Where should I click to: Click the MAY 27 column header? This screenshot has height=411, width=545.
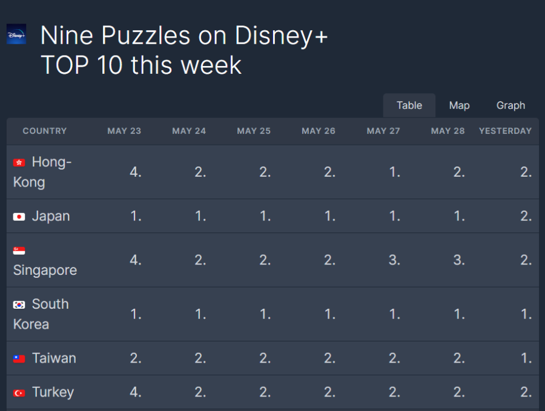pos(383,131)
